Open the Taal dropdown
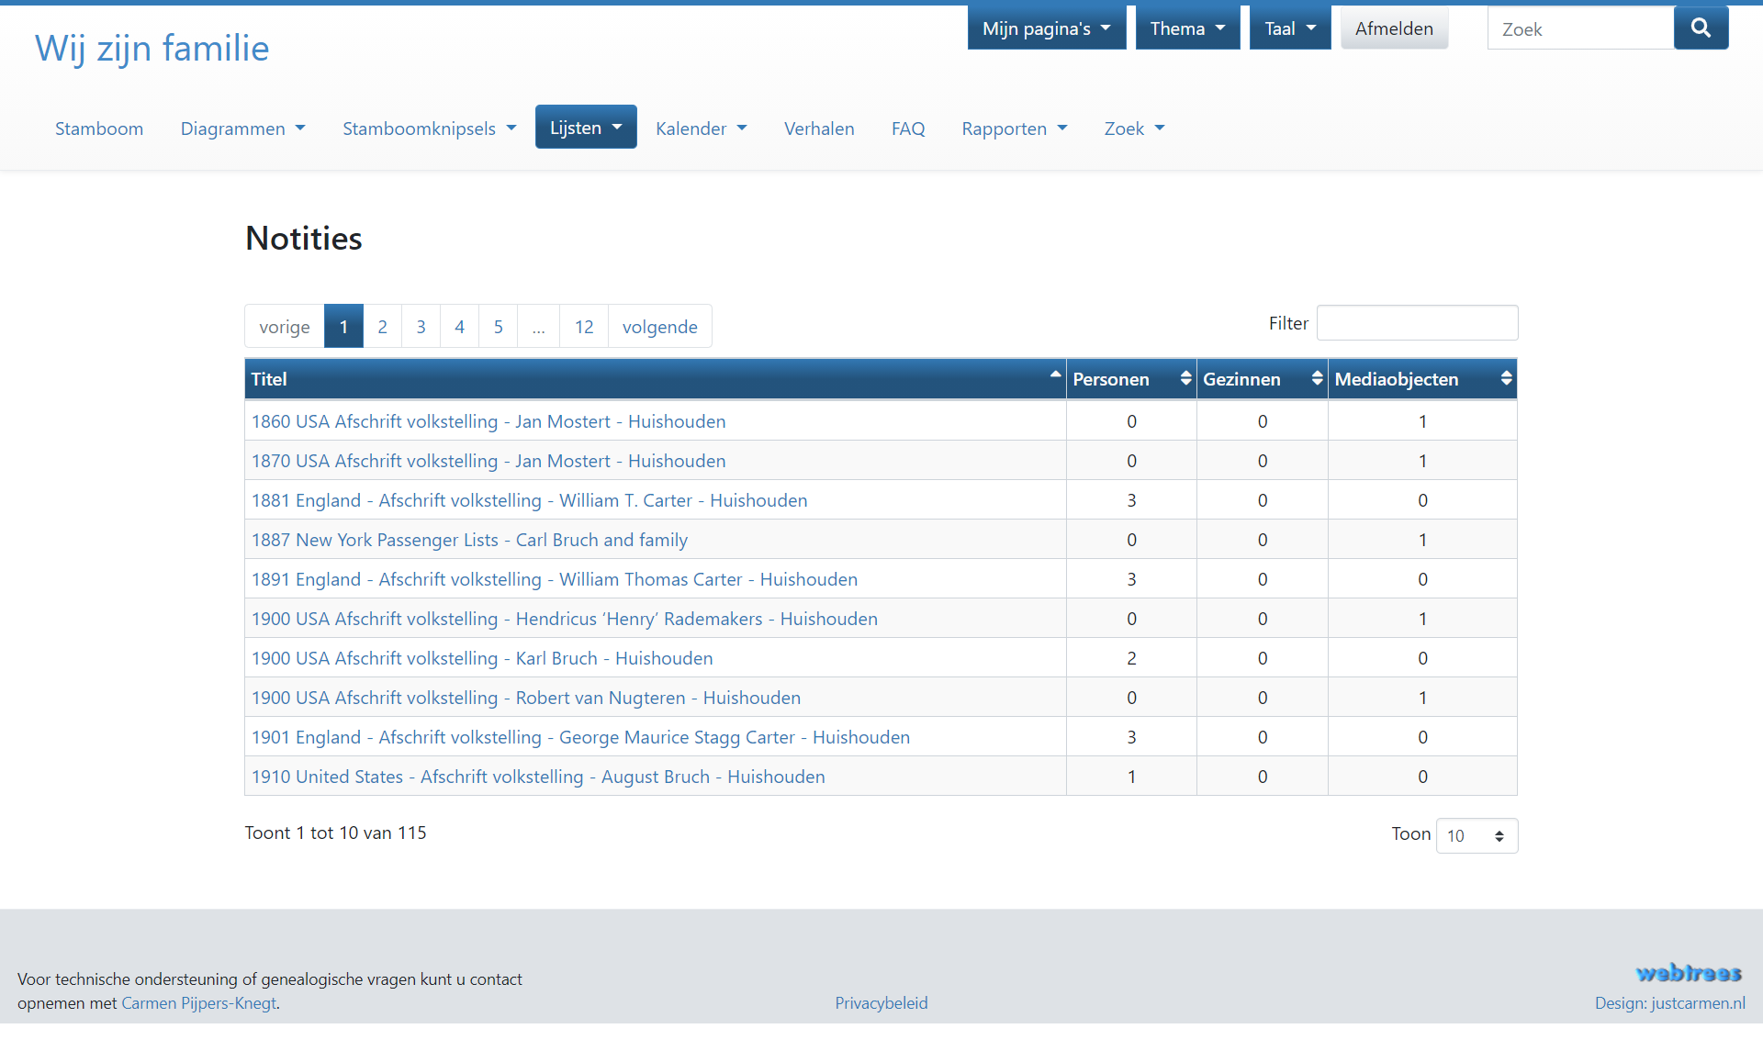 1288,28
